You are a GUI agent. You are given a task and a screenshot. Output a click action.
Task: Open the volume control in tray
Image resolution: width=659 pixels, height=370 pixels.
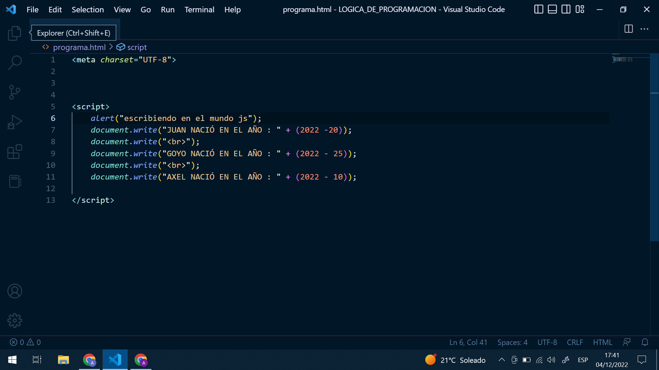[x=551, y=360]
